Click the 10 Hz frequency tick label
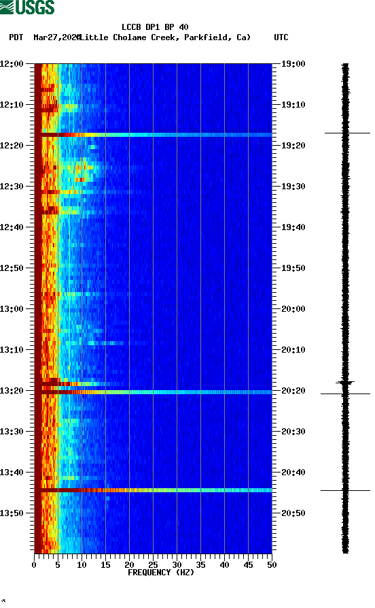The height and width of the screenshot is (608, 375). coord(82,565)
